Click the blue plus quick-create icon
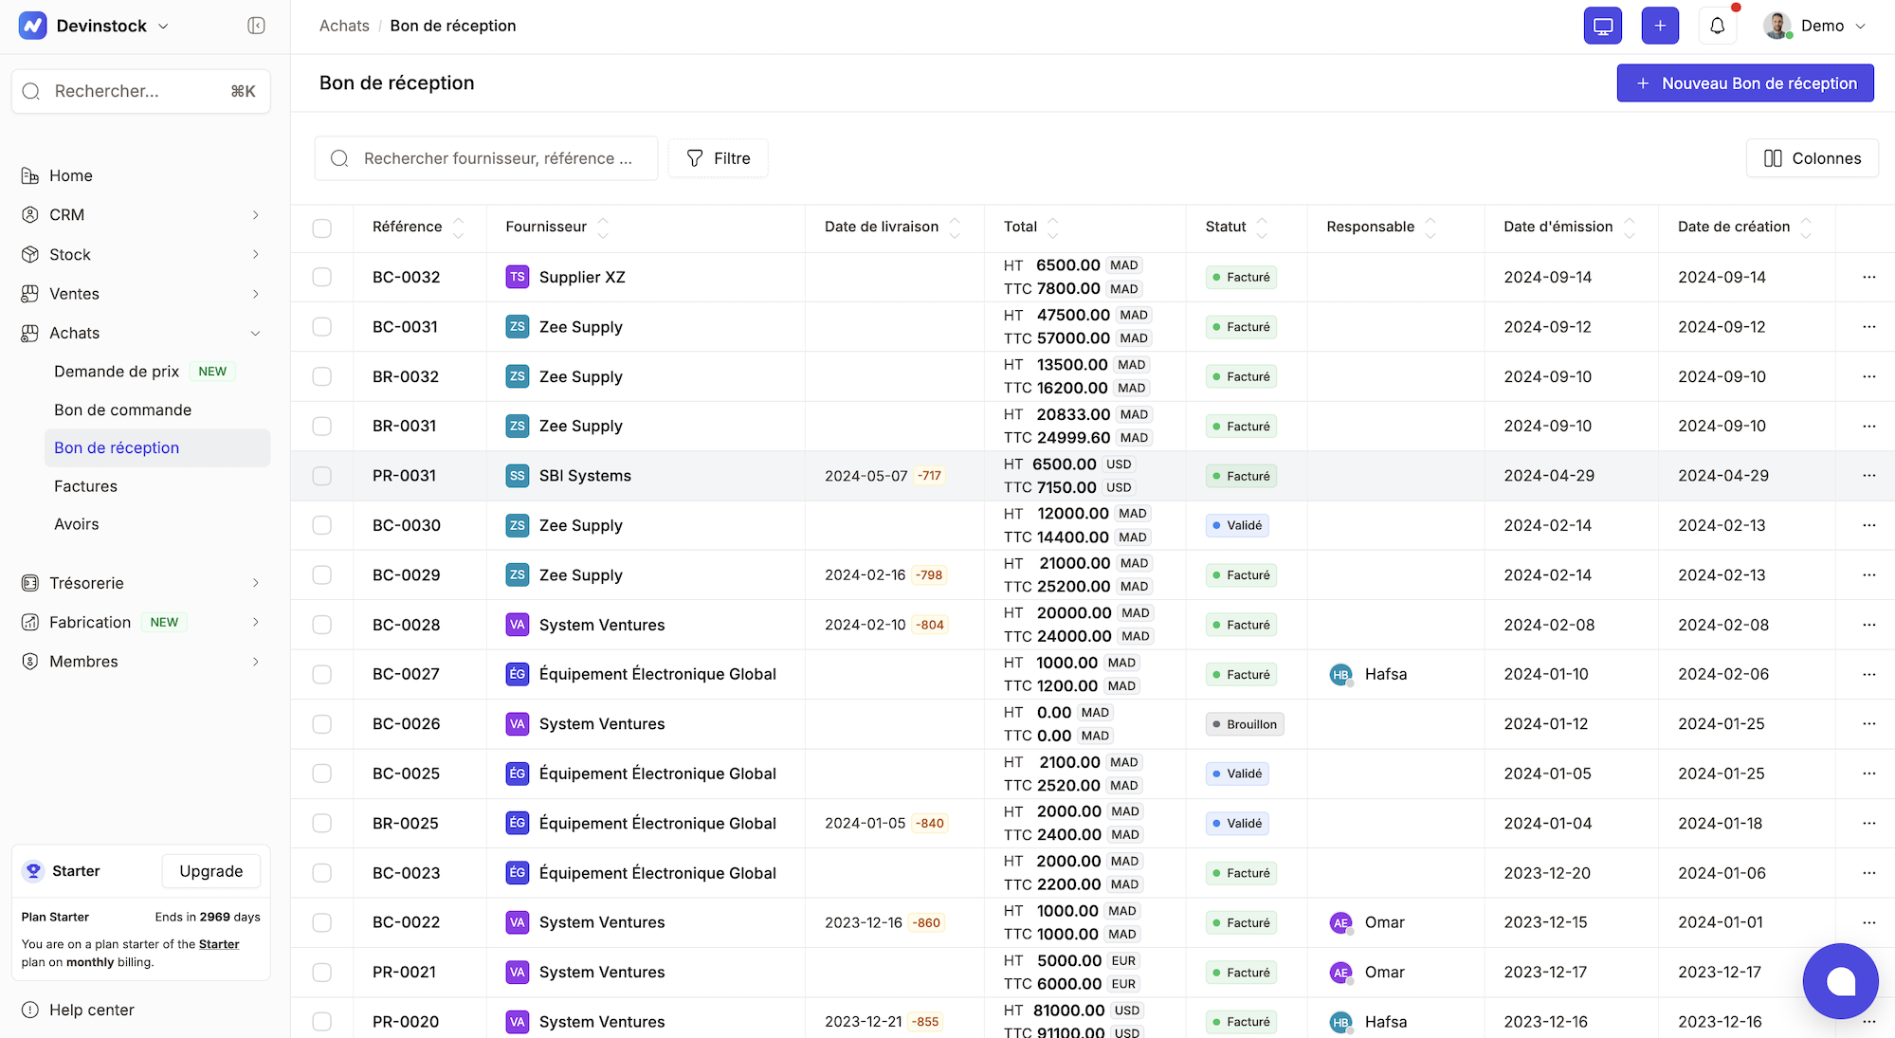The width and height of the screenshot is (1895, 1038). [1660, 26]
